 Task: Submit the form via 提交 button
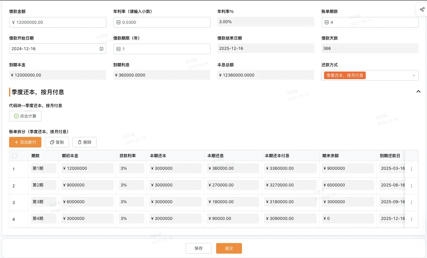pos(229,248)
